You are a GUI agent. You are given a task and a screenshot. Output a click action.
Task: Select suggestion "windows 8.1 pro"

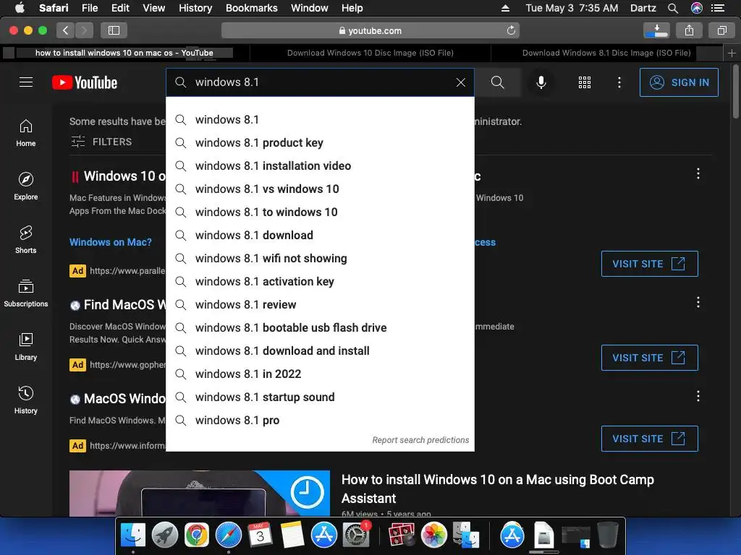pyautogui.click(x=320, y=420)
